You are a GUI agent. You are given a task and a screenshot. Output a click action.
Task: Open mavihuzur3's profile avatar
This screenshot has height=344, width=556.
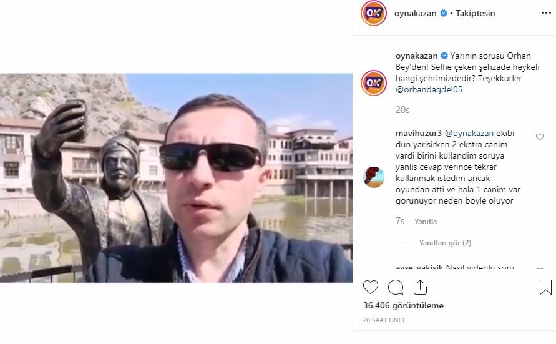click(374, 177)
